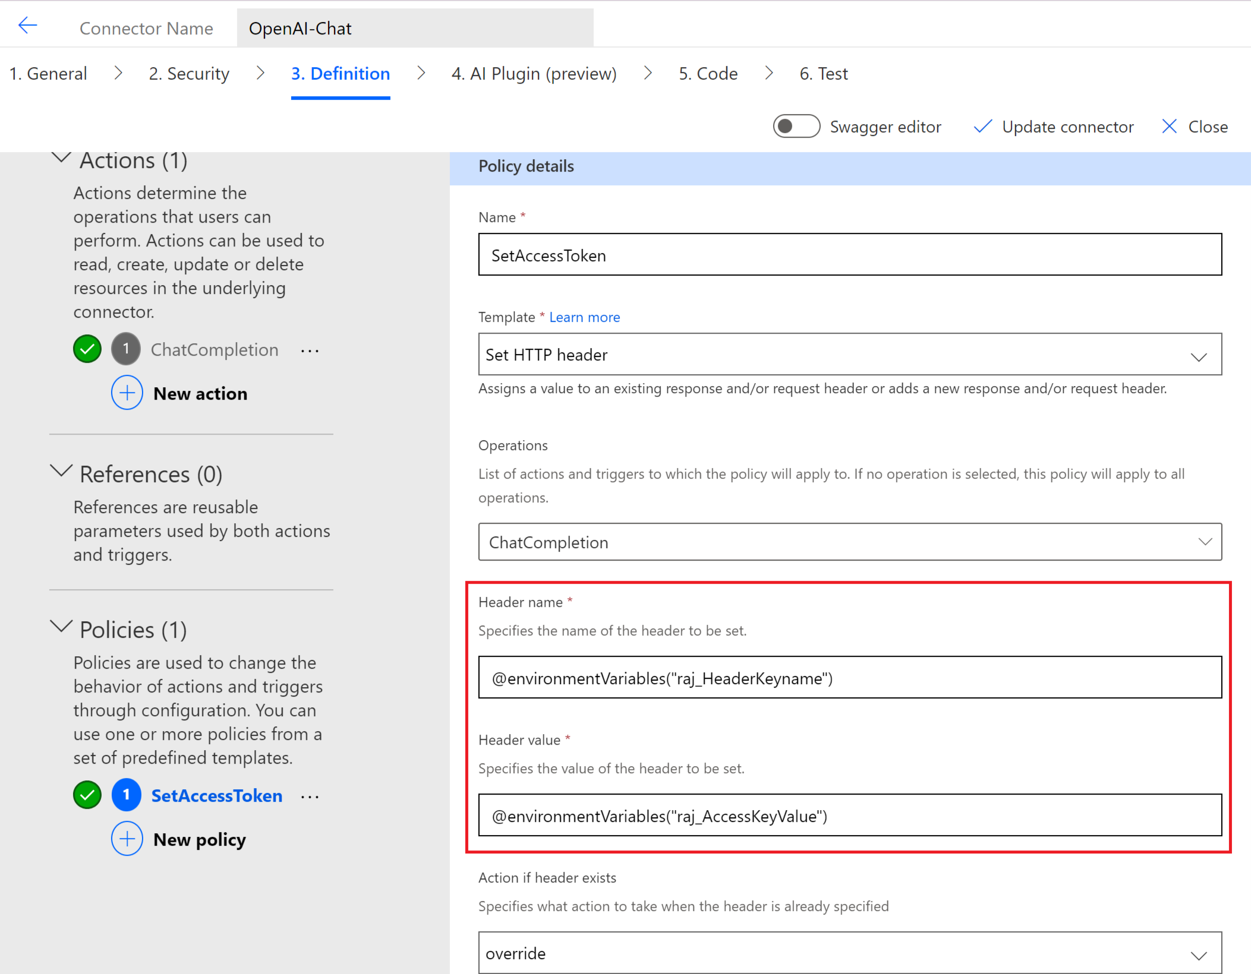Viewport: 1251px width, 974px height.
Task: Click the Close X icon
Action: tap(1169, 127)
